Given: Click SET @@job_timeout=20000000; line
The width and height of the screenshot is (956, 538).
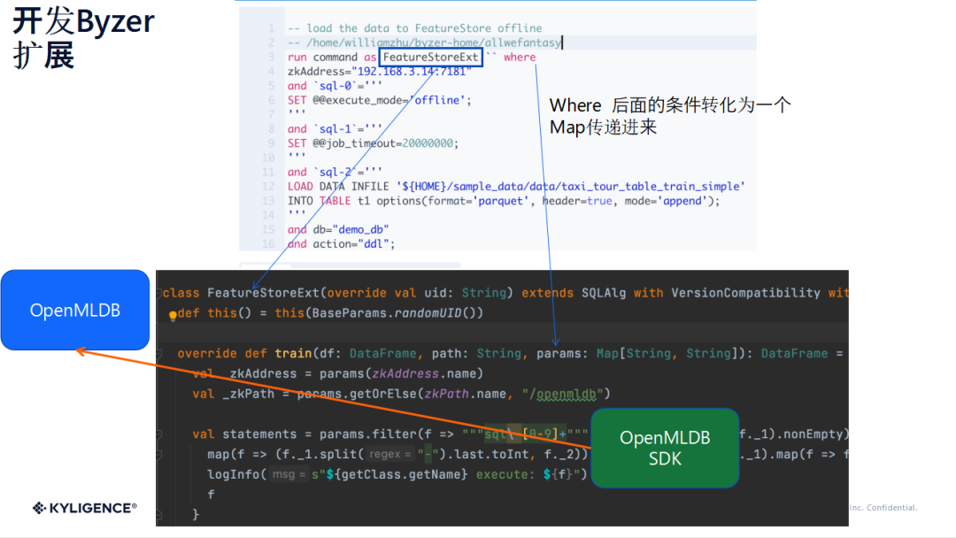Looking at the screenshot, I should [373, 143].
